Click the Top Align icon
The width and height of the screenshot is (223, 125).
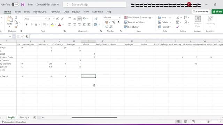pos(70,18)
